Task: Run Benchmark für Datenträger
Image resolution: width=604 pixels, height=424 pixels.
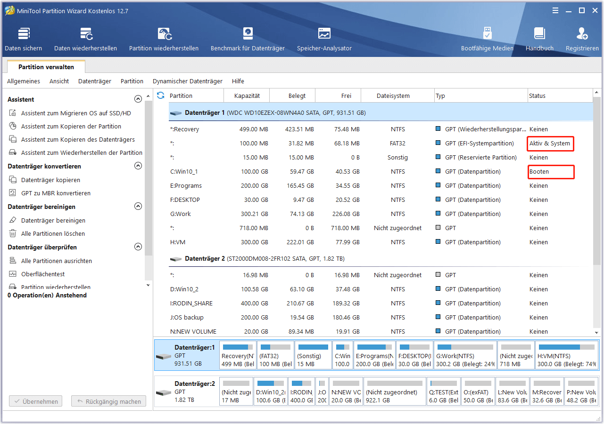Action: (x=248, y=39)
